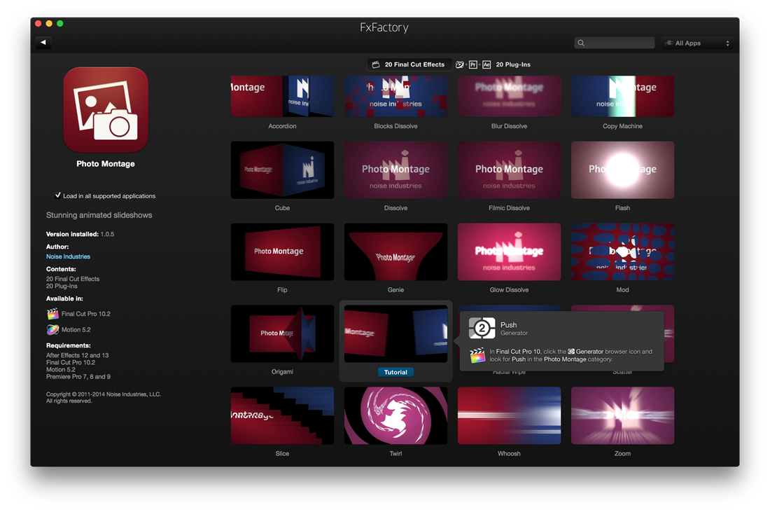Click the Push generator badge icon
The image size is (770, 510).
(482, 329)
